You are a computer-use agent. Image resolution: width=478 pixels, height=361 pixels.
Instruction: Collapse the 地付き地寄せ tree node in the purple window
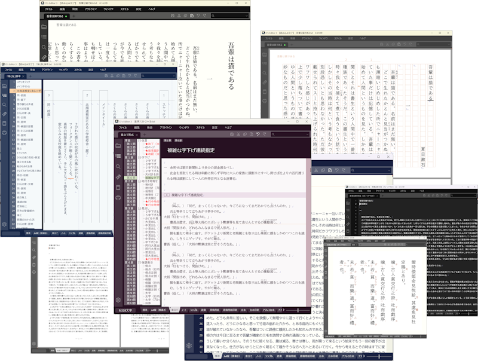(140, 181)
